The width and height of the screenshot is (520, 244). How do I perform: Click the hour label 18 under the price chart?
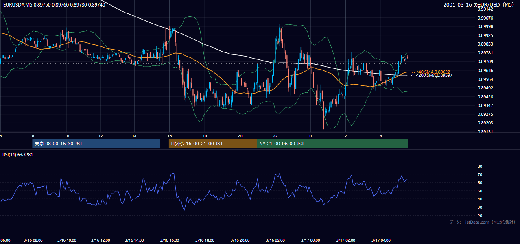tap(205, 136)
